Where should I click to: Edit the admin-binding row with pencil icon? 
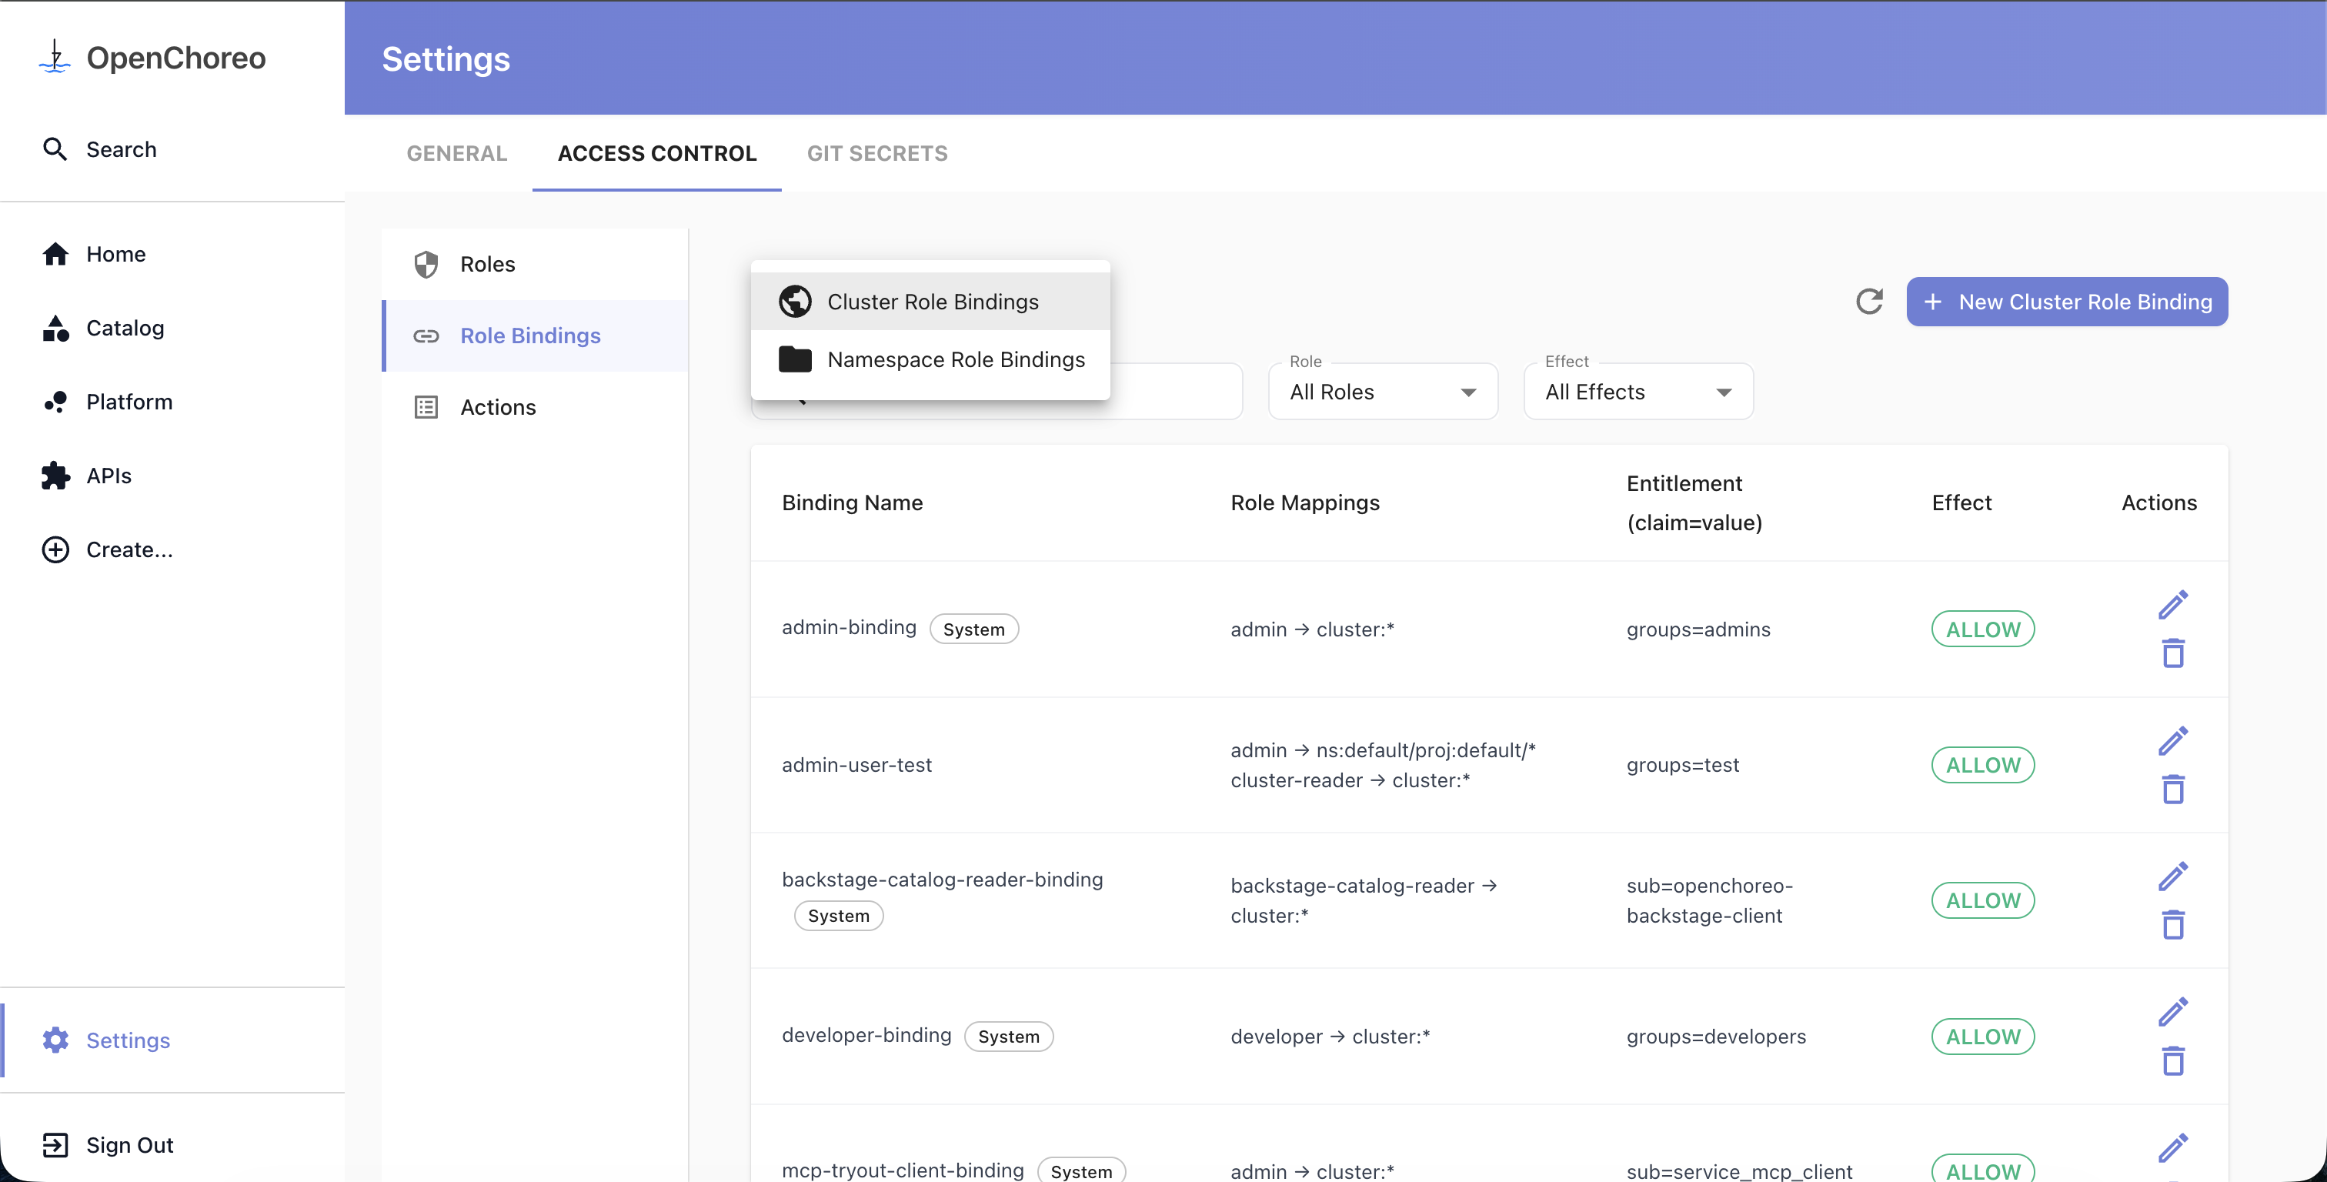click(x=2172, y=605)
